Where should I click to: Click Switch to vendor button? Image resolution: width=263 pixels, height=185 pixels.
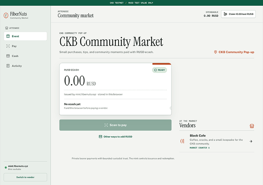(25, 177)
